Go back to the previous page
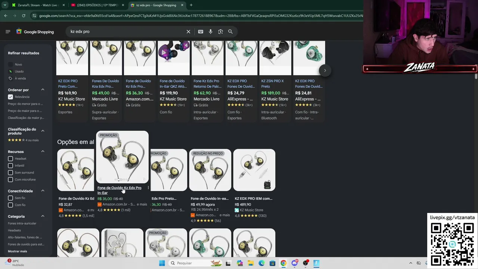The width and height of the screenshot is (478, 269). tap(6, 16)
